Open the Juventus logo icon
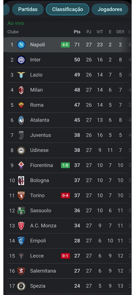Screen dimensions: 135x295 [x=21, y=135]
